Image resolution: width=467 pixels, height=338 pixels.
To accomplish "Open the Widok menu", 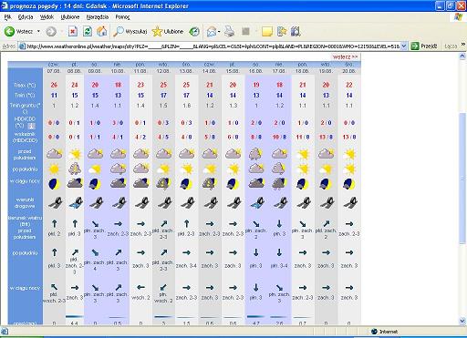I will tap(47, 17).
